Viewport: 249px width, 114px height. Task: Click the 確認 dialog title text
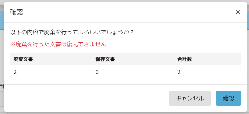tap(16, 12)
